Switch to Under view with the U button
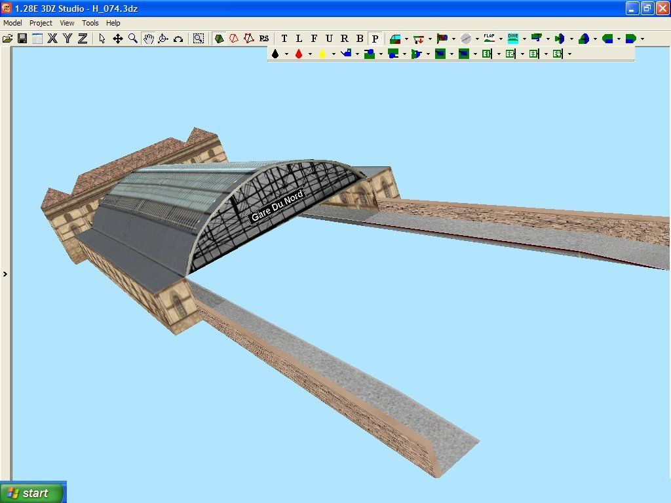 tap(329, 39)
